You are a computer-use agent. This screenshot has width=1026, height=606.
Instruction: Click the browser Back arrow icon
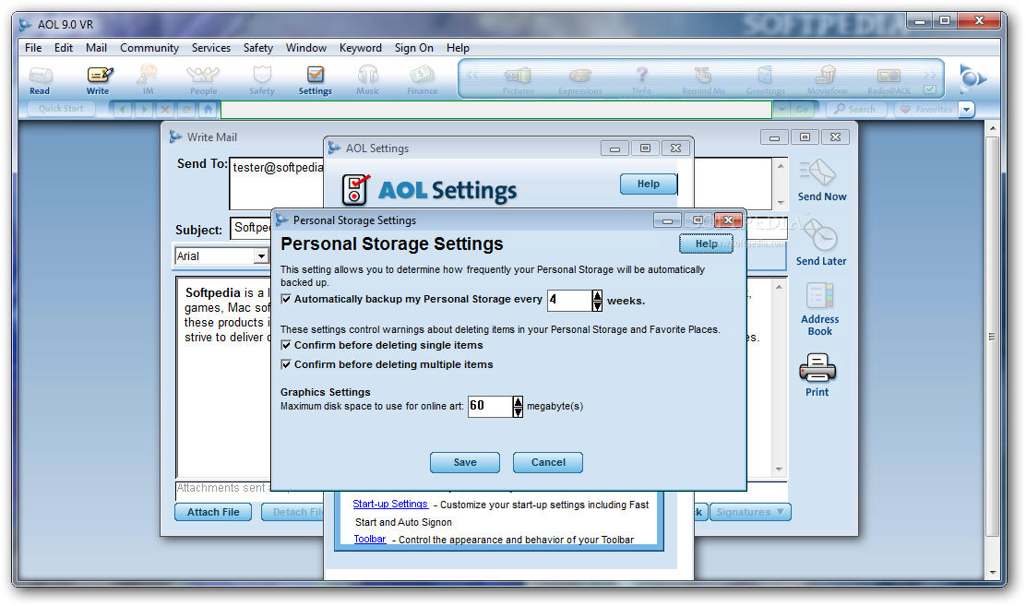123,109
